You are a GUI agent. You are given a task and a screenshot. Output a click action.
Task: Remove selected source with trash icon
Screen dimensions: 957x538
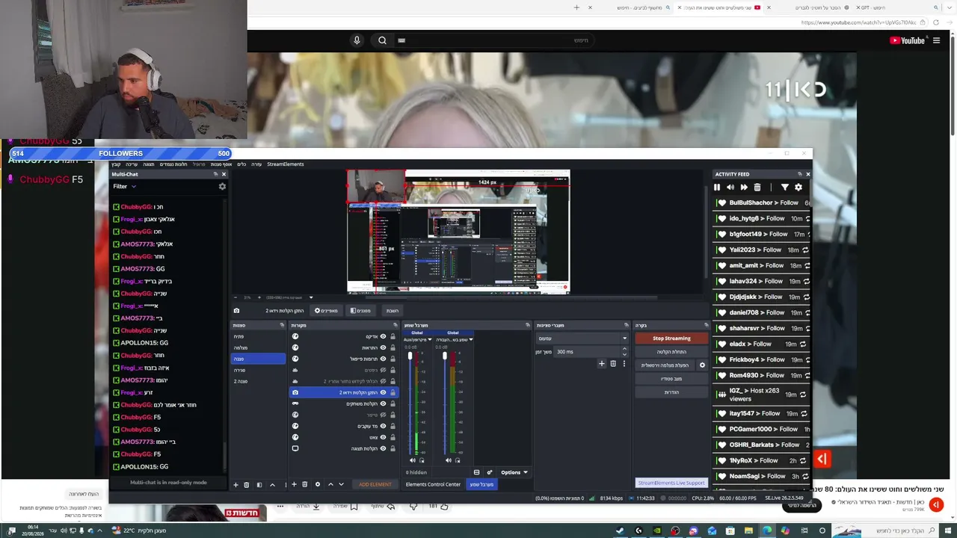coord(304,484)
